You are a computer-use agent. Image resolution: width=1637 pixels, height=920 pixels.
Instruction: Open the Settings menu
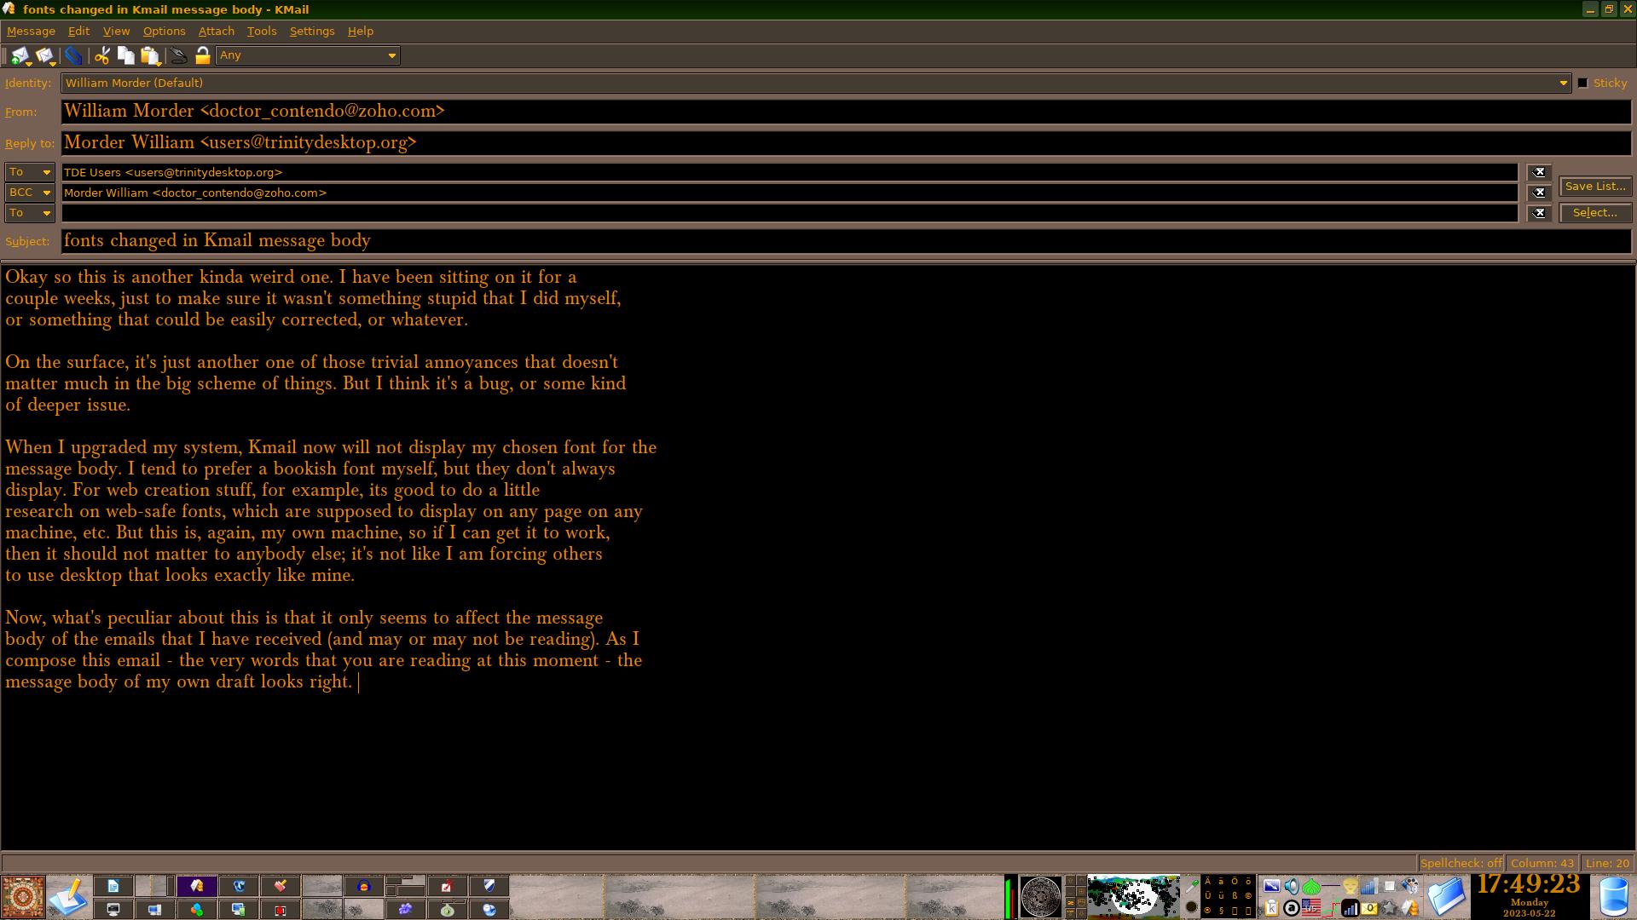click(312, 31)
